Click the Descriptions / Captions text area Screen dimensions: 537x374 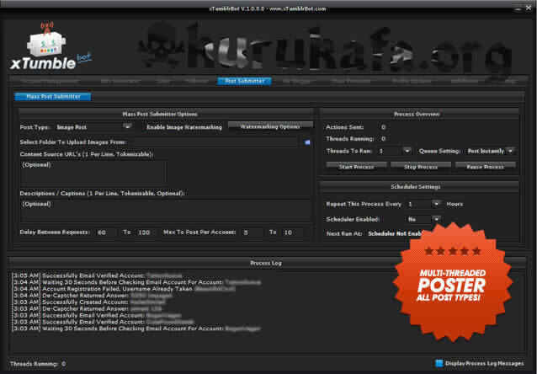165,211
